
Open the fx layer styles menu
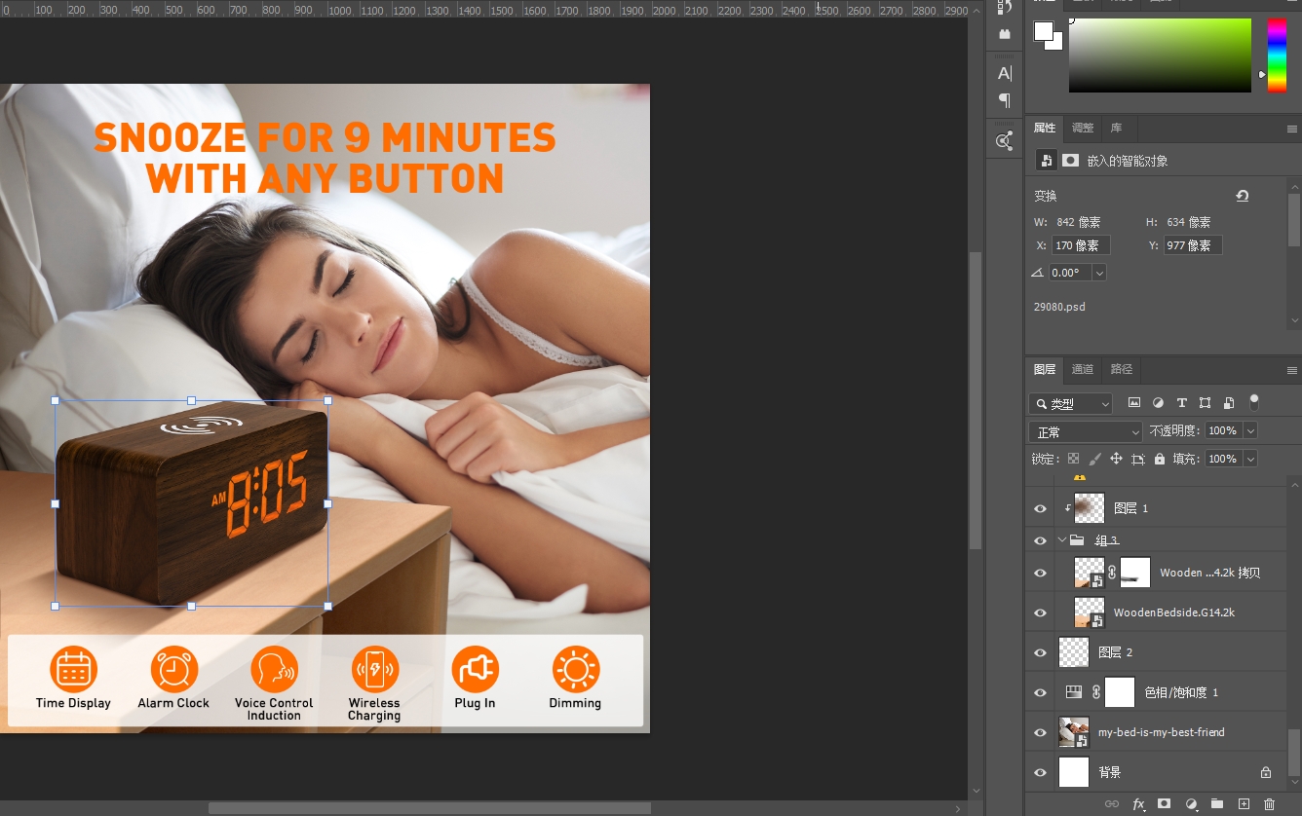1138,804
